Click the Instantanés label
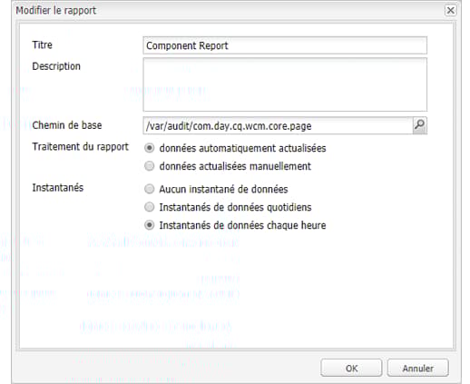 click(58, 188)
